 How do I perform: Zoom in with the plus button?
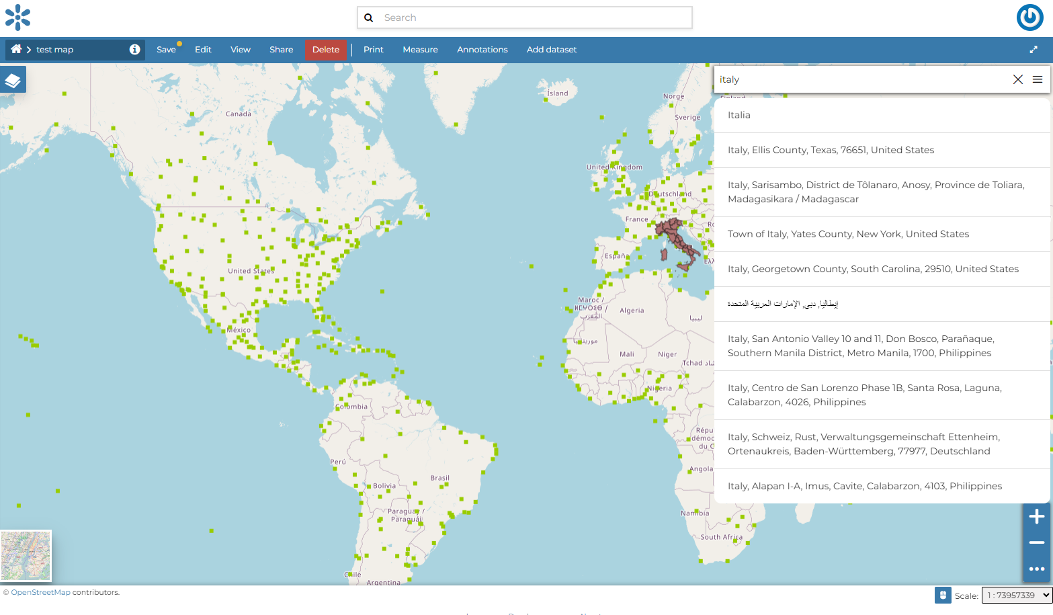[x=1036, y=516]
